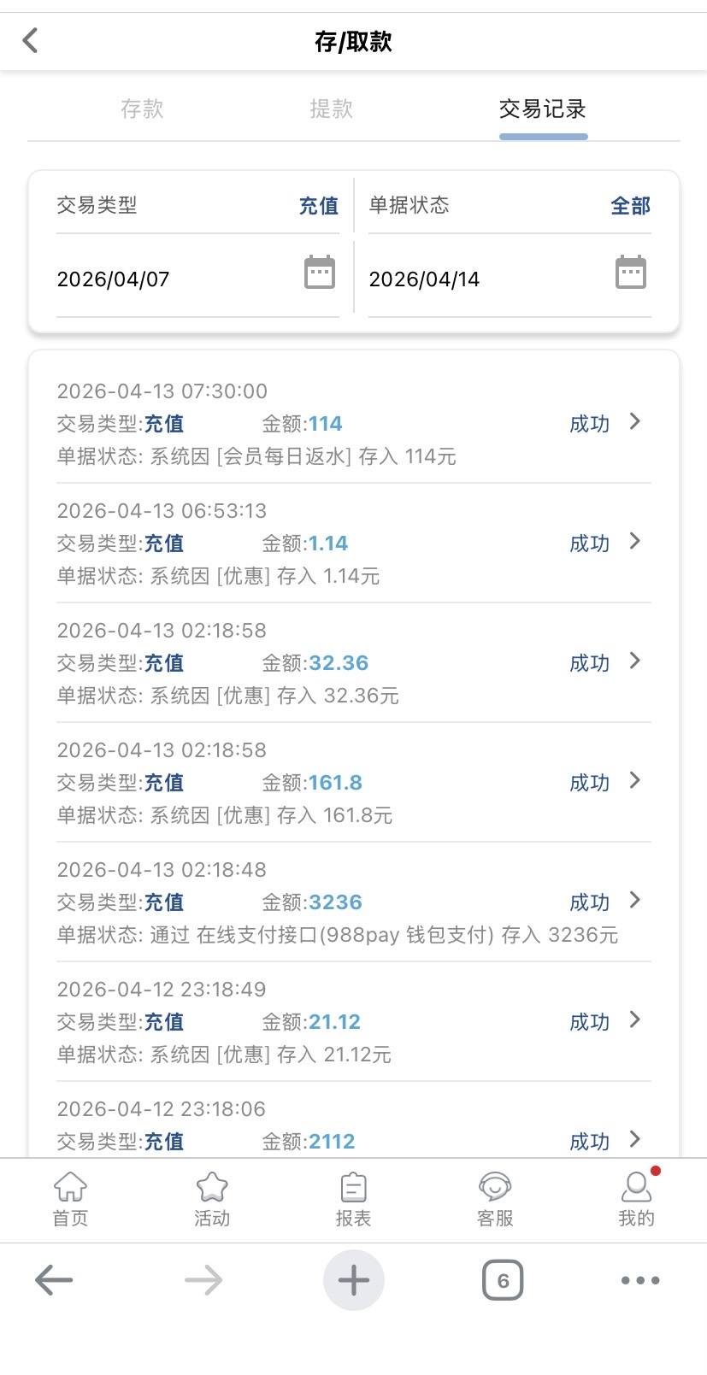Edit the start date field 2026/04/07
The width and height of the screenshot is (707, 1375).
[x=114, y=279]
